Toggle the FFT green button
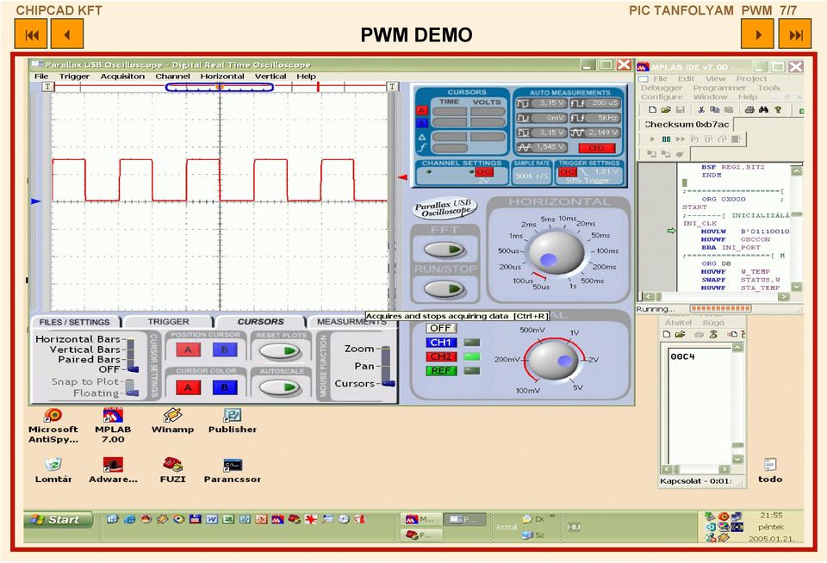The height and width of the screenshot is (563, 827). [445, 250]
